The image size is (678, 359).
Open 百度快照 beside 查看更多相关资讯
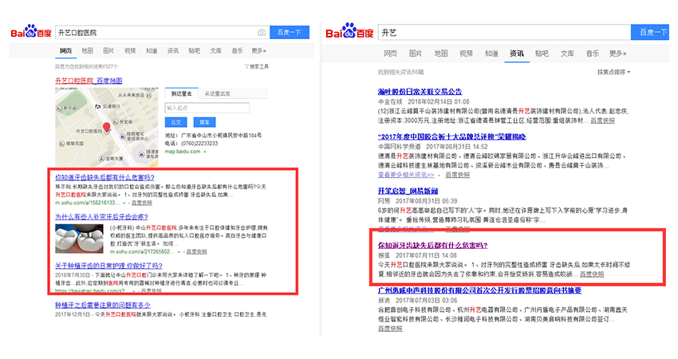point(458,175)
